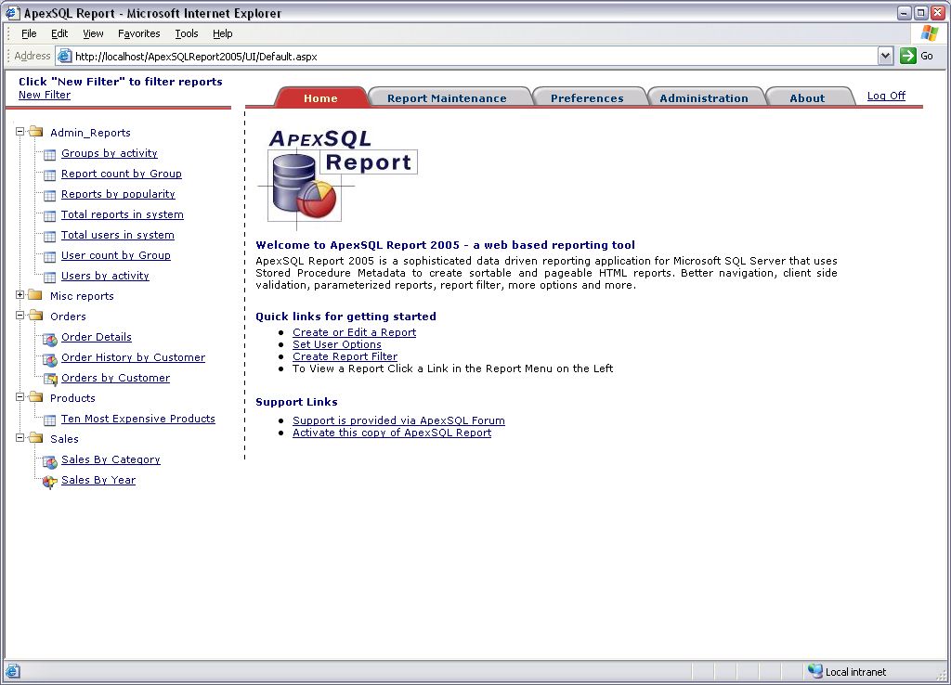Click the report icon beside Groups by activity
The image size is (951, 685).
pos(48,154)
